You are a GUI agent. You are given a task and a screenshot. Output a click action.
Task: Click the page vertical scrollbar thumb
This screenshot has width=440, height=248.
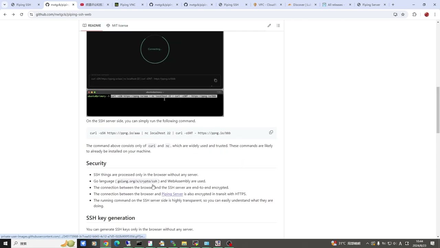click(x=438, y=110)
